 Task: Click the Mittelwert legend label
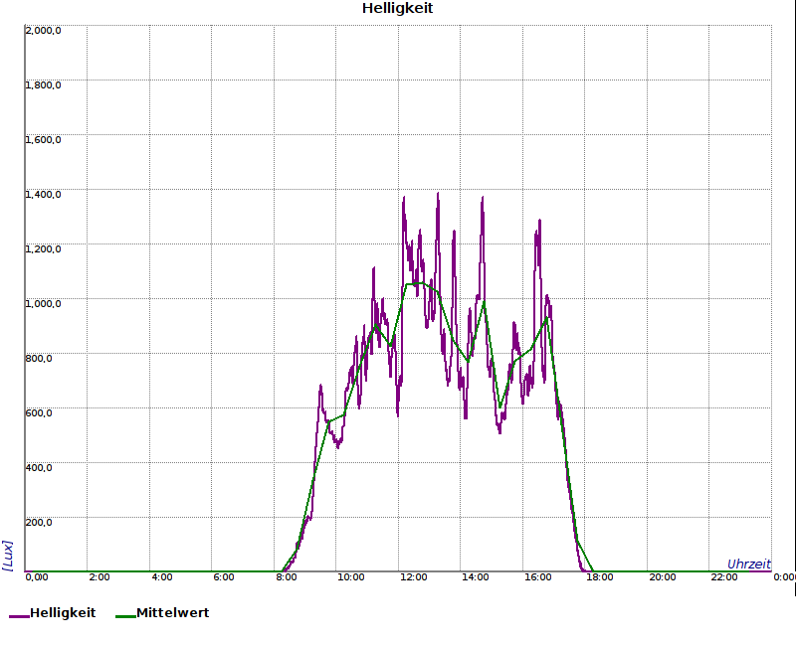click(172, 613)
